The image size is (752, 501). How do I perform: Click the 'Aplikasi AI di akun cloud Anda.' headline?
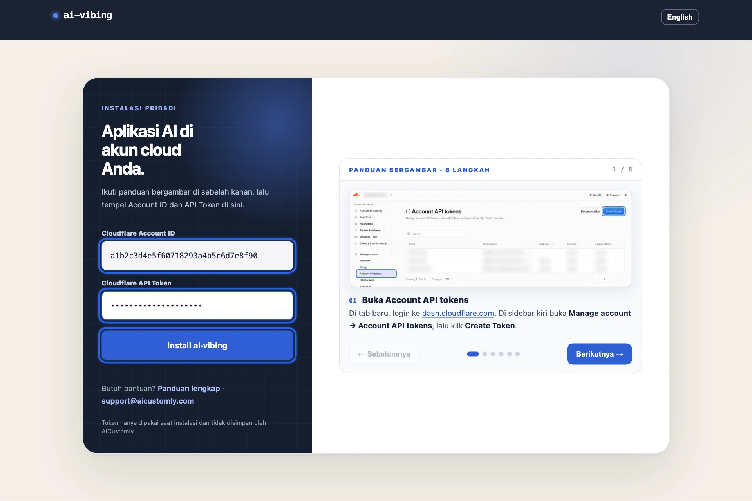(147, 150)
